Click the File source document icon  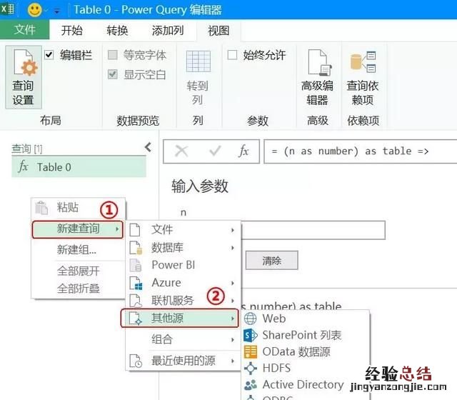point(135,230)
